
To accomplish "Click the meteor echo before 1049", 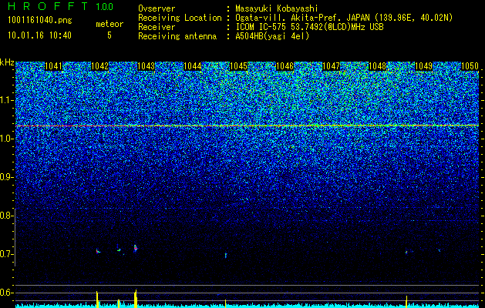I will (406, 252).
